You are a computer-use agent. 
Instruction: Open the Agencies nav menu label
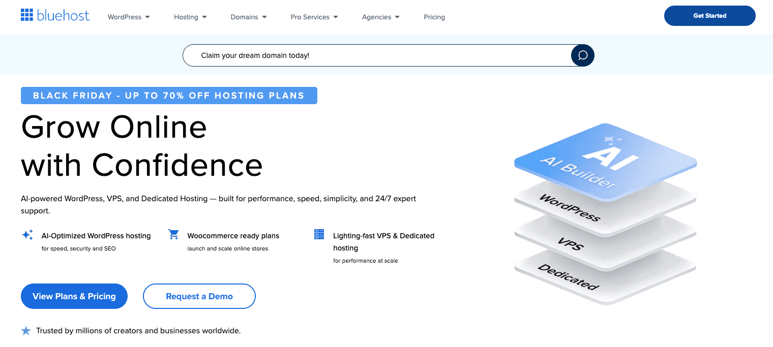pyautogui.click(x=377, y=17)
